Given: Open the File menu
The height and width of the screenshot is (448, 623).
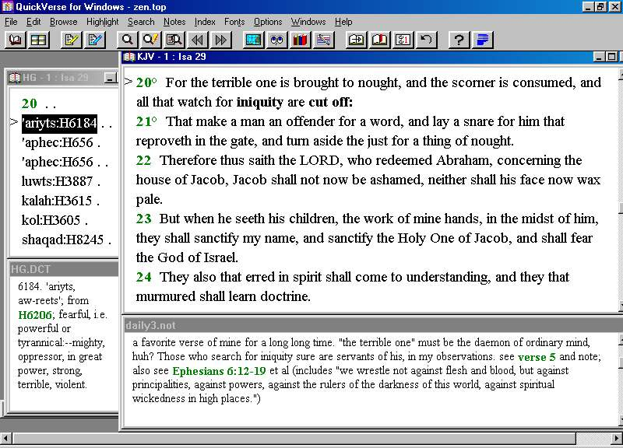Looking at the screenshot, I should (11, 22).
